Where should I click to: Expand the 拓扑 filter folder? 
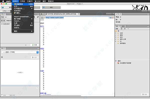click(116, 37)
